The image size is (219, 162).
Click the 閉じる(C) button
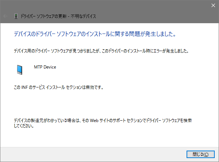200,154
